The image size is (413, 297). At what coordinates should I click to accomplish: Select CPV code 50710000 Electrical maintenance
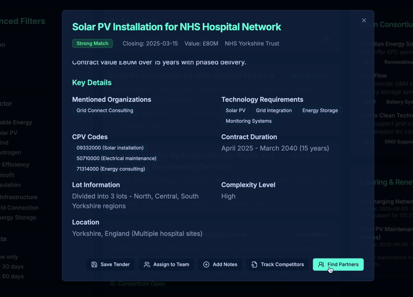tap(116, 158)
